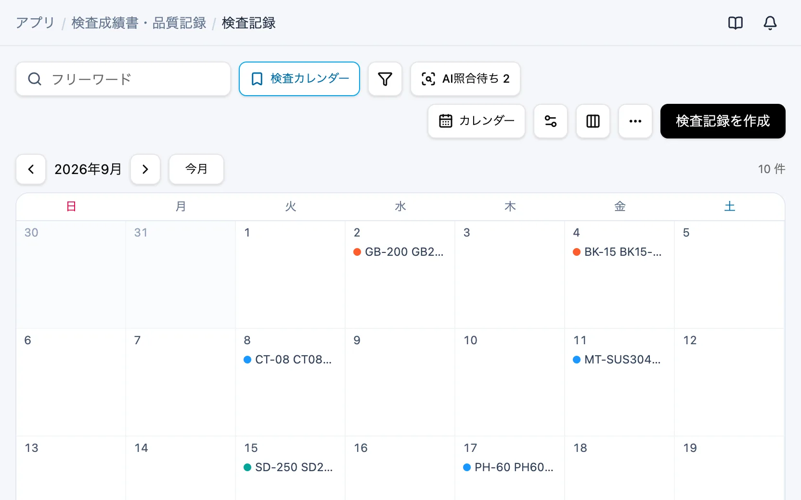Select calendar day 18
This screenshot has width=801, height=500.
tap(620, 468)
